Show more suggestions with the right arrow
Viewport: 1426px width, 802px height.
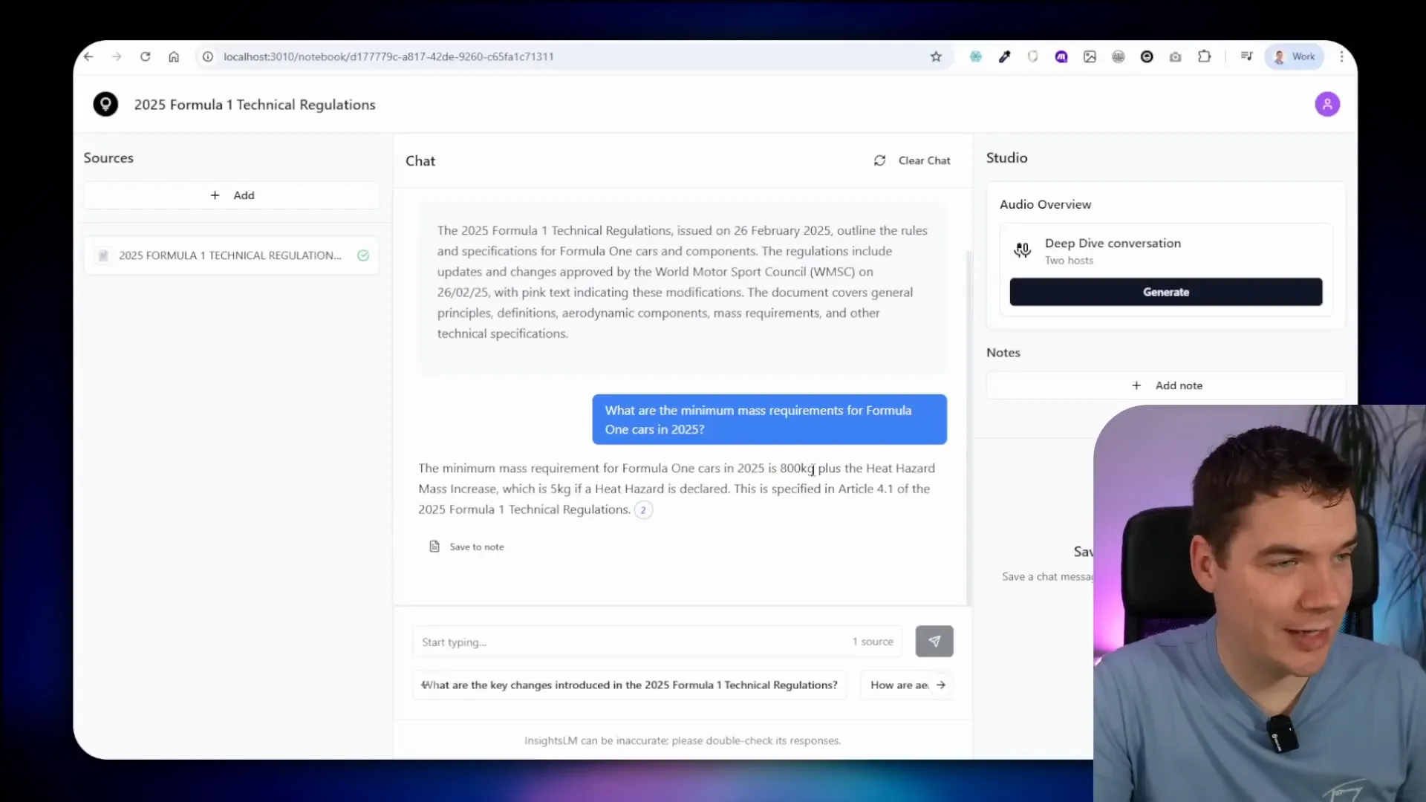(941, 685)
